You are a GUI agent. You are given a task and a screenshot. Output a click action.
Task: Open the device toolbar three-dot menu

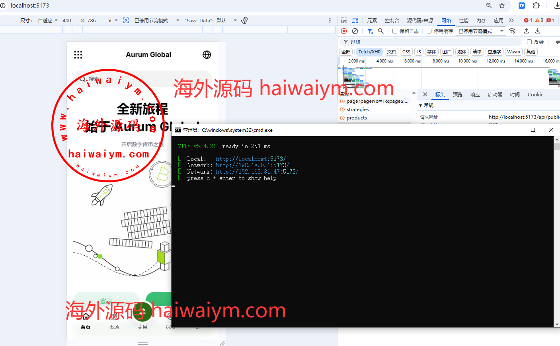[330, 20]
